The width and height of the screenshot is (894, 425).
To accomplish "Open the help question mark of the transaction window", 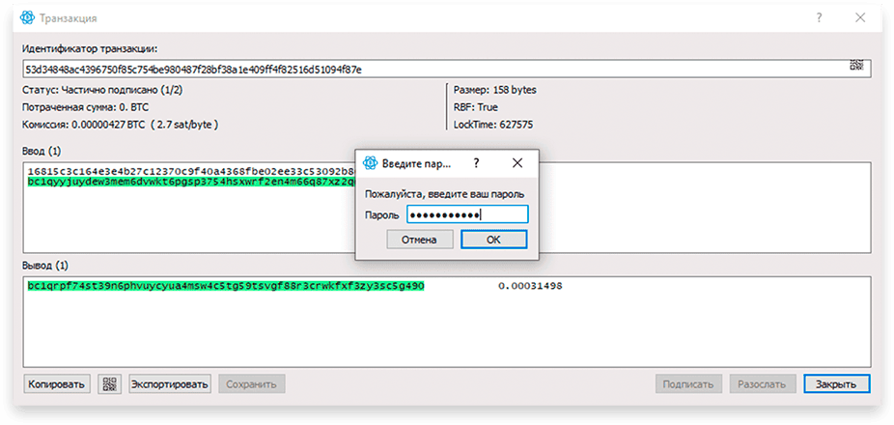I will point(820,17).
